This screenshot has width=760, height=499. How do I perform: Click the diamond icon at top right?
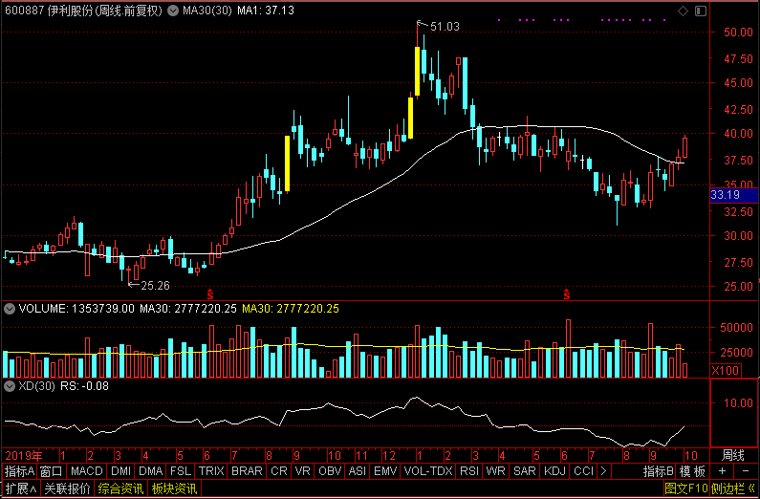tap(683, 11)
